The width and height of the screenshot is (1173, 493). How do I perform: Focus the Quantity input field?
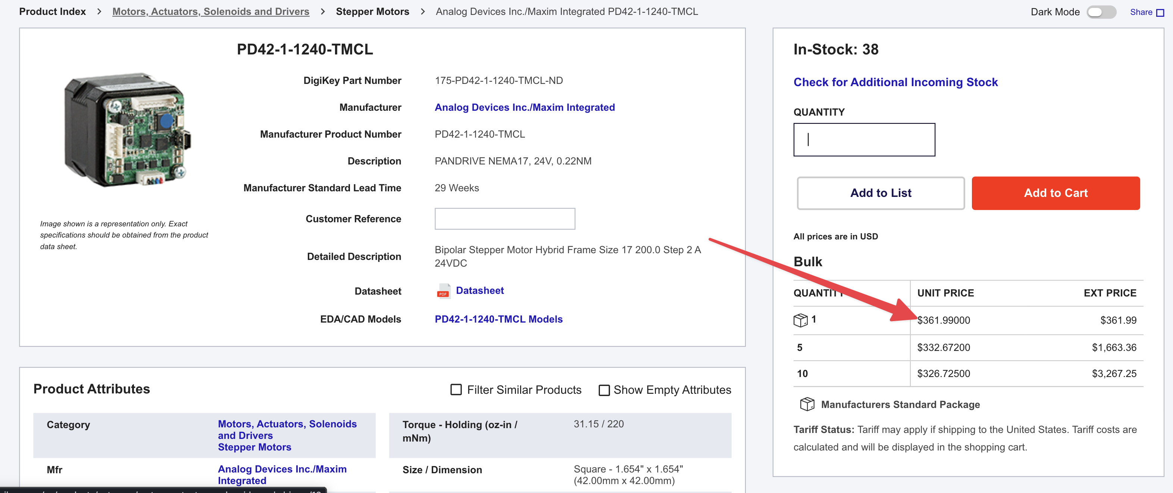864,140
